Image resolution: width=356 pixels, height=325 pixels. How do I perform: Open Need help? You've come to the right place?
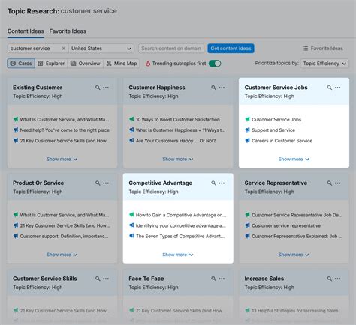(65, 130)
